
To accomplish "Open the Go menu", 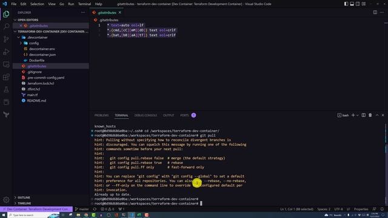I will [x=62, y=4].
